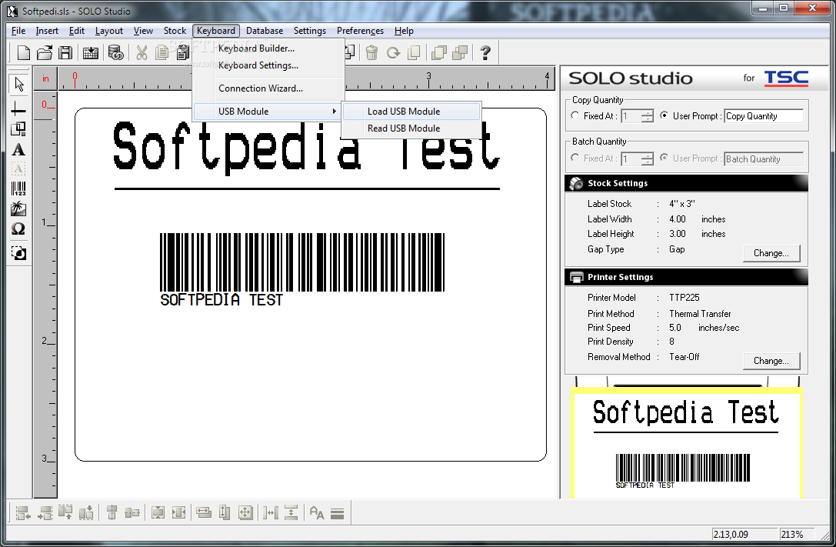Click the Help question mark icon
The image size is (836, 547).
click(485, 52)
